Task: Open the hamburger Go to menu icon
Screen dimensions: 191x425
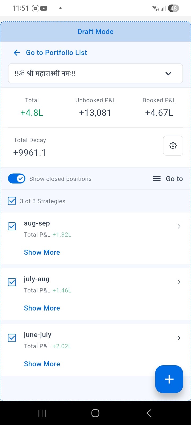Action: tap(157, 179)
